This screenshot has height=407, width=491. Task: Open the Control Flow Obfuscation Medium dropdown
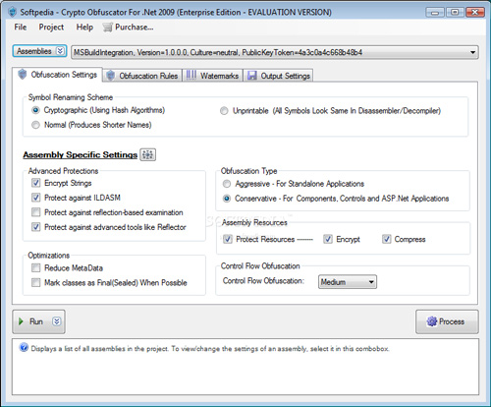pos(348,282)
